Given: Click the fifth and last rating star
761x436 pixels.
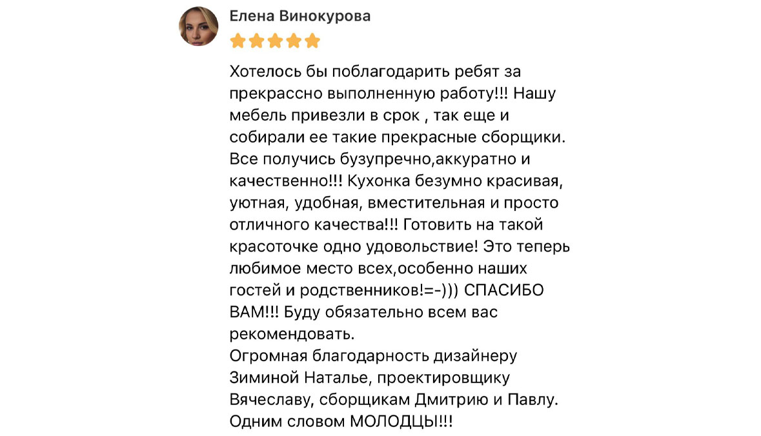Looking at the screenshot, I should click(x=312, y=41).
